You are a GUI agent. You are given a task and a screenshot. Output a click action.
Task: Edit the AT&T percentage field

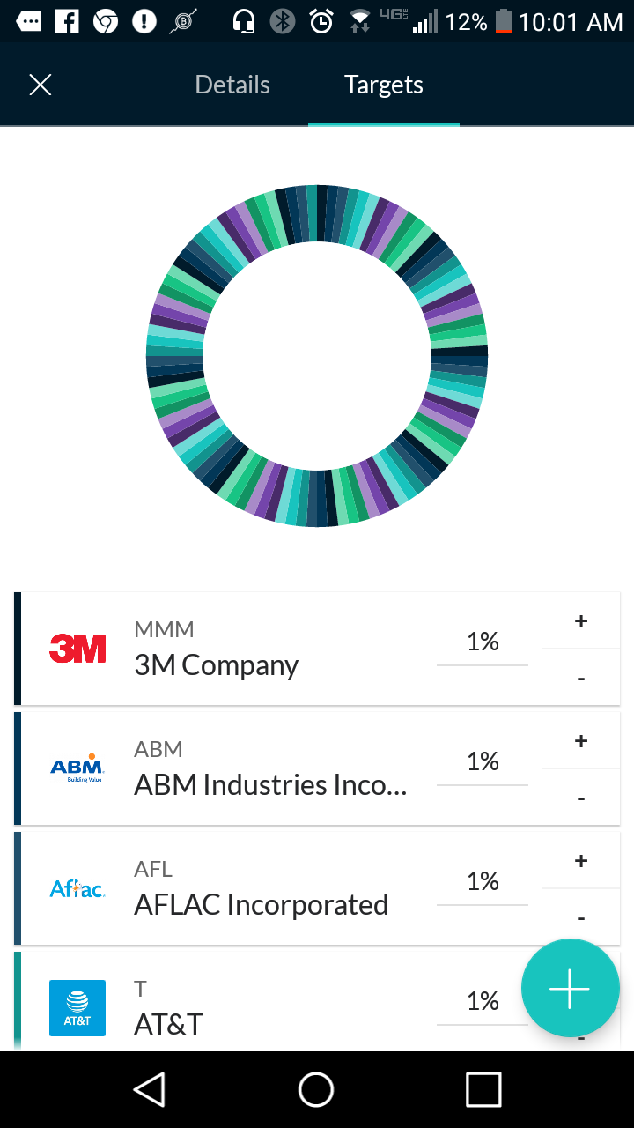pyautogui.click(x=483, y=1002)
